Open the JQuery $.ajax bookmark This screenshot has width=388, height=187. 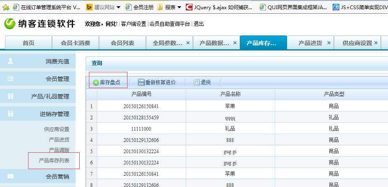click(x=220, y=8)
